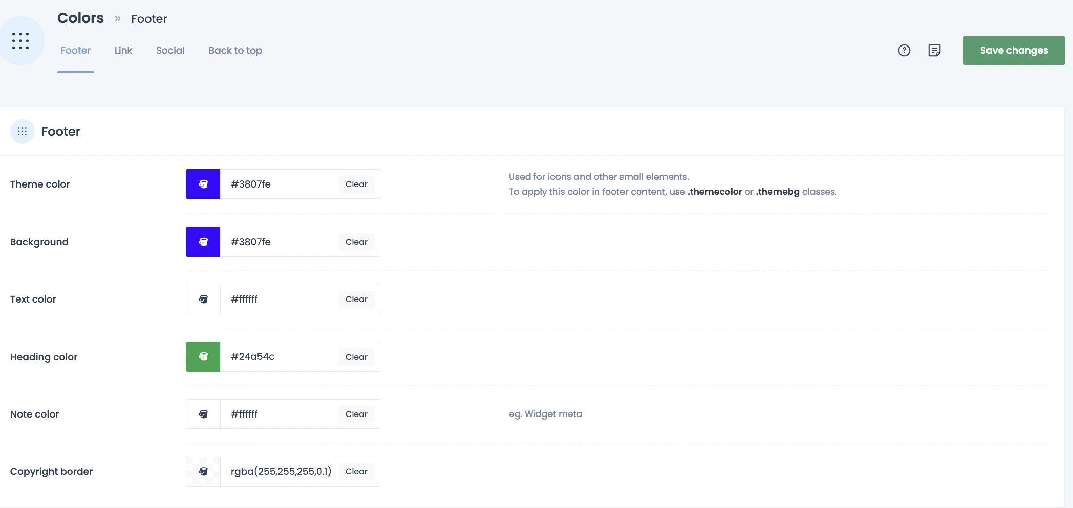Open Heading color green swatch
This screenshot has width=1073, height=508.
pyautogui.click(x=203, y=357)
